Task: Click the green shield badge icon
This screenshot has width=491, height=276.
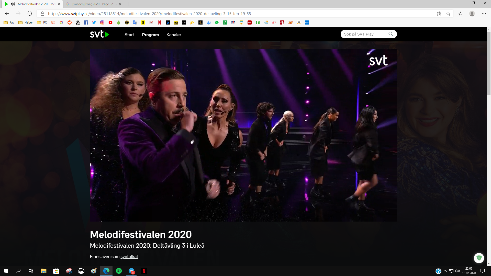Action: (x=479, y=258)
